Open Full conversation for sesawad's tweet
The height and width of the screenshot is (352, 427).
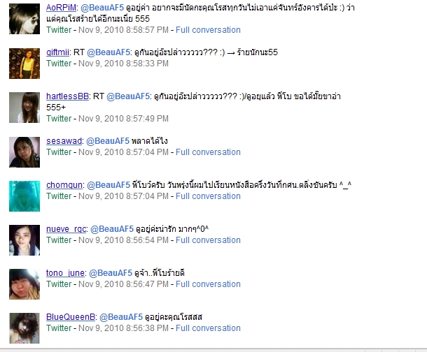click(208, 152)
